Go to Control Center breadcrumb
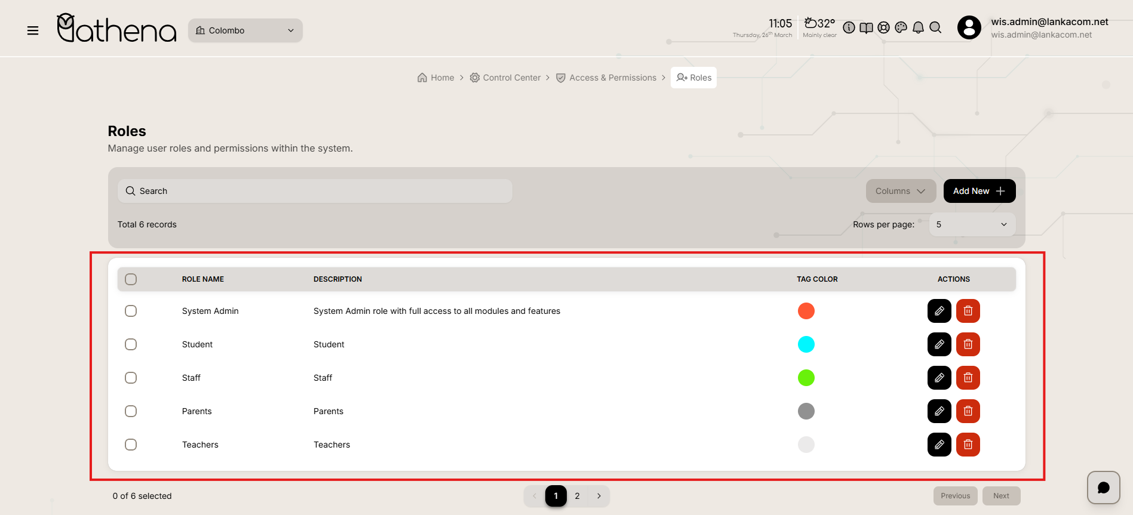The image size is (1133, 515). 505,78
